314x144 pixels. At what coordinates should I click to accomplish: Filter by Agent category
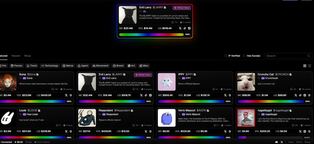[x=83, y=66]
